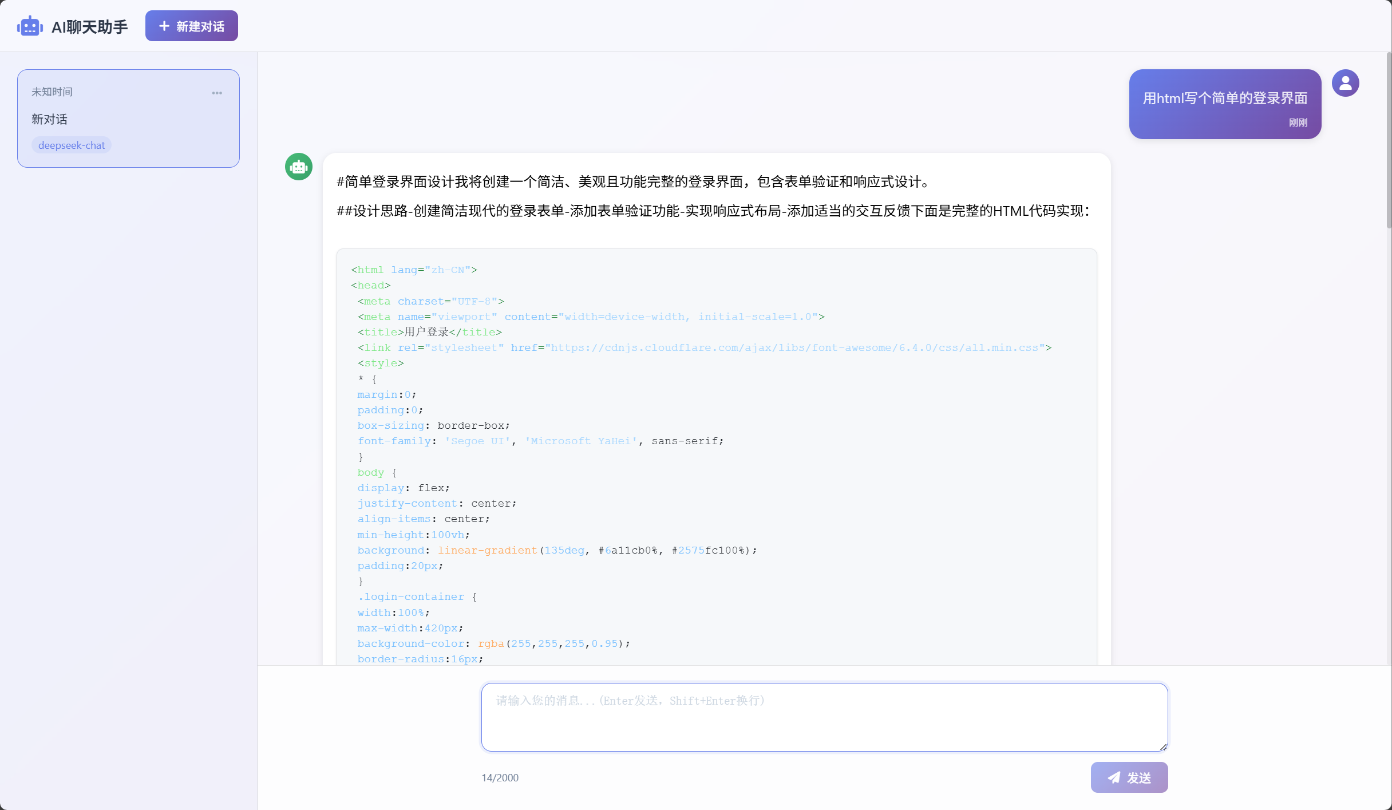Image resolution: width=1392 pixels, height=810 pixels.
Task: Click the robot logo icon in header
Action: (30, 26)
